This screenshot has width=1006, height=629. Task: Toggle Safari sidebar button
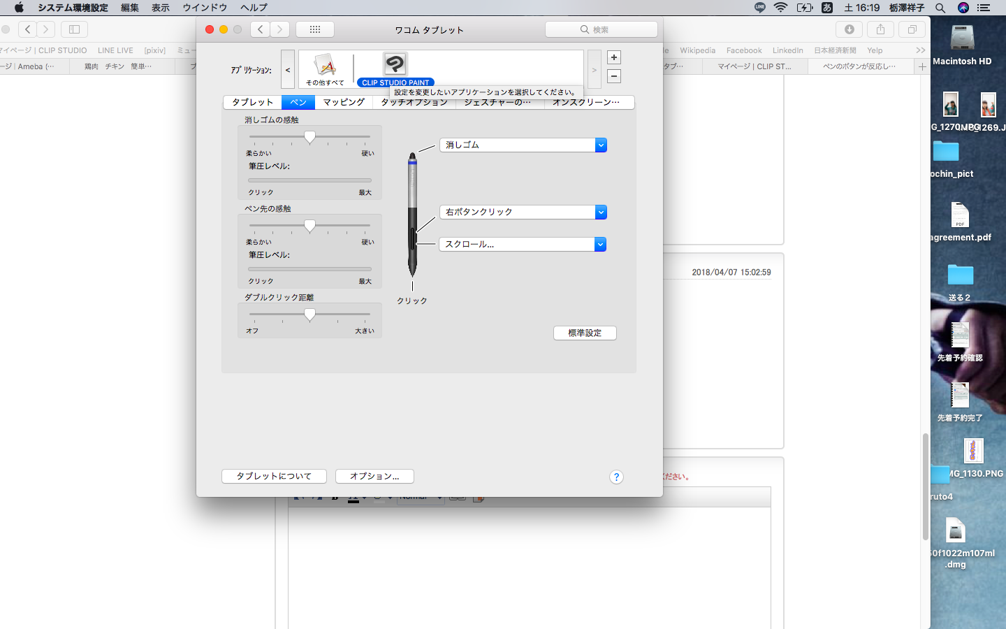[x=74, y=29]
